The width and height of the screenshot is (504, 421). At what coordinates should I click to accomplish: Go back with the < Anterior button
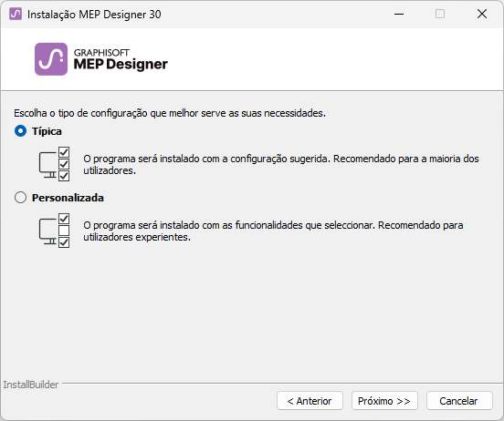pos(310,401)
